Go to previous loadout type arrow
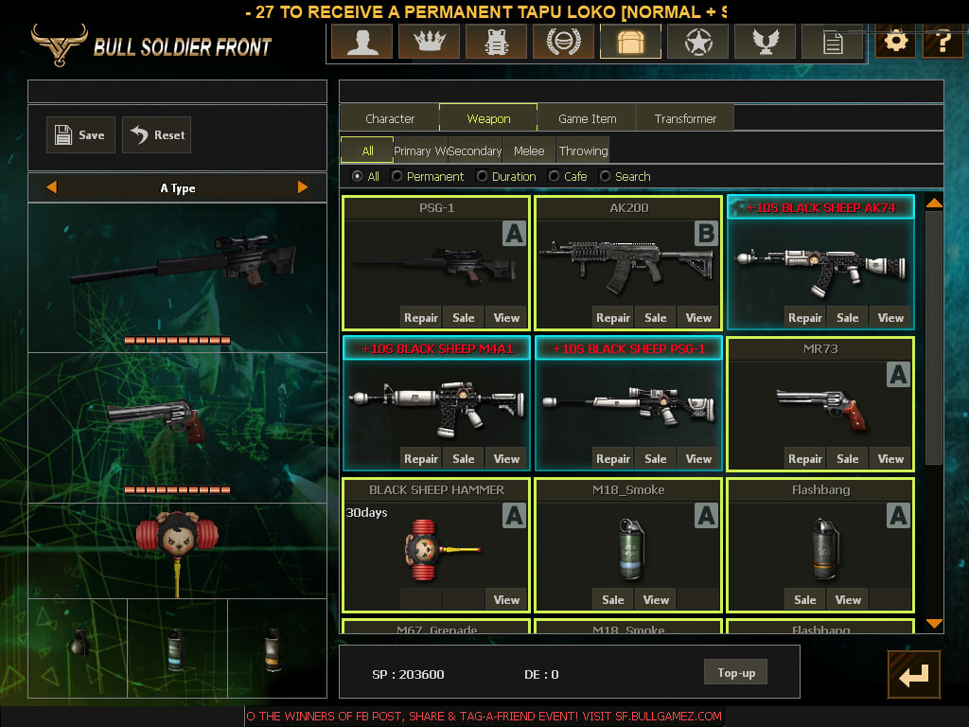Screen dimensions: 969x727 click(52, 187)
